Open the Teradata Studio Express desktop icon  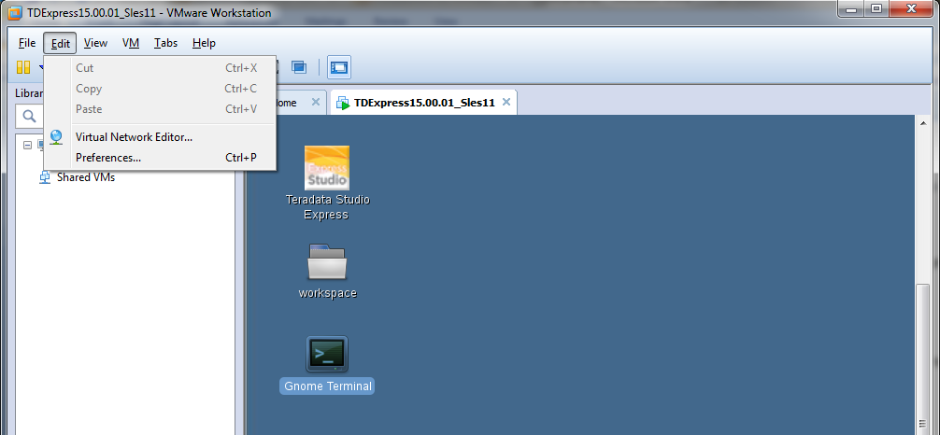click(x=327, y=168)
